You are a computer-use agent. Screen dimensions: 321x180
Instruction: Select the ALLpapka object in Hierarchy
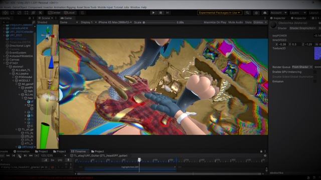coord(22,73)
